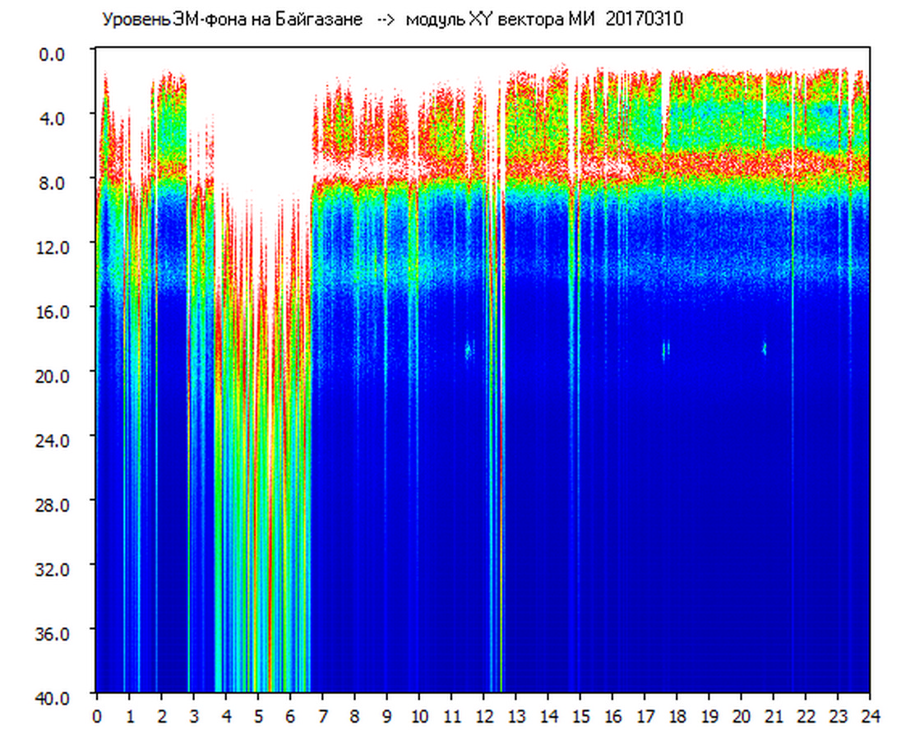
Task: Click hour 0 on the horizontal axis
Action: tap(97, 715)
